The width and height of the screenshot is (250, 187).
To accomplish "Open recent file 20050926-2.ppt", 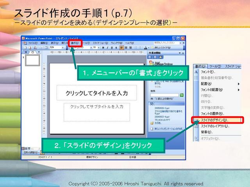I will [x=162, y=108].
